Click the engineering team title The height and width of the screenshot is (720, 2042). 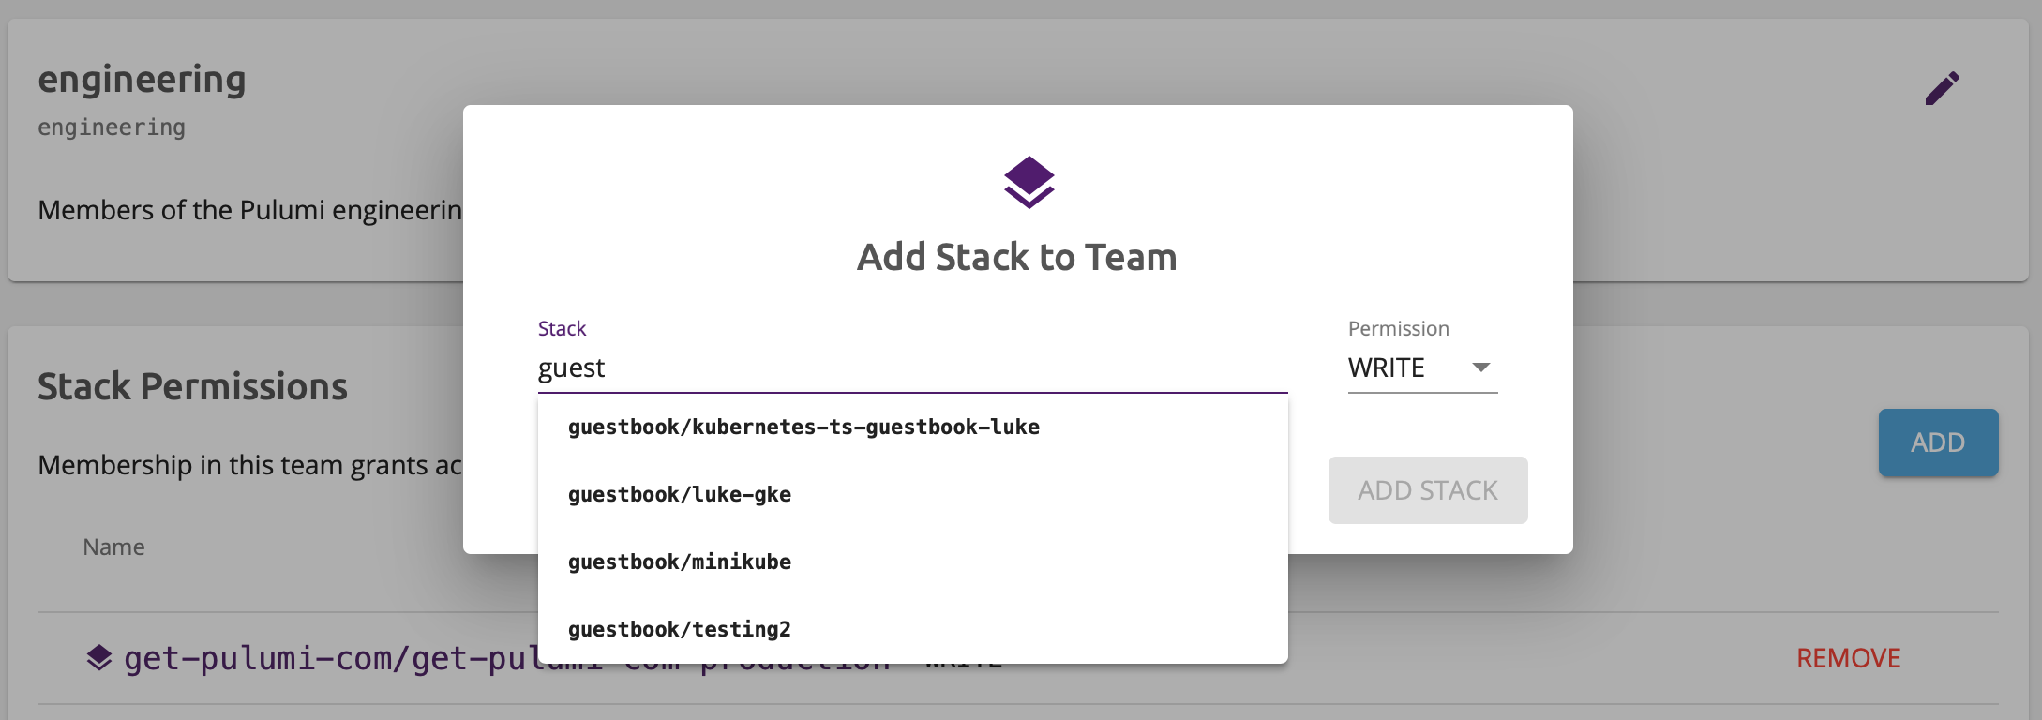click(142, 79)
